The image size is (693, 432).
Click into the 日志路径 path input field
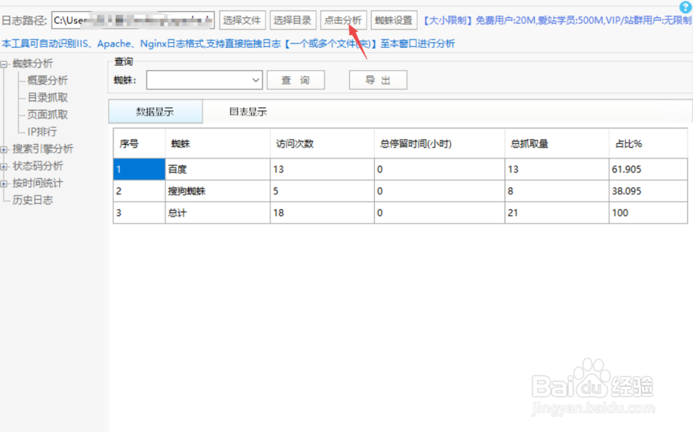[x=133, y=20]
